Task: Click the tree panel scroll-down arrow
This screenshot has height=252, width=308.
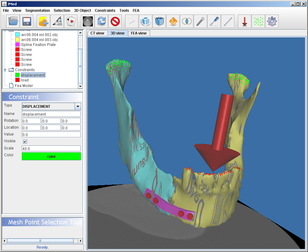Action: pos(80,86)
